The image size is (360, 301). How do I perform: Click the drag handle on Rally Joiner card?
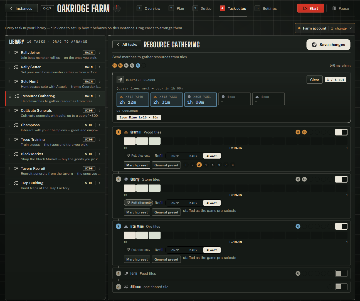tap(9, 53)
